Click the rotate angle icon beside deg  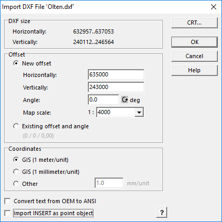coord(124,100)
